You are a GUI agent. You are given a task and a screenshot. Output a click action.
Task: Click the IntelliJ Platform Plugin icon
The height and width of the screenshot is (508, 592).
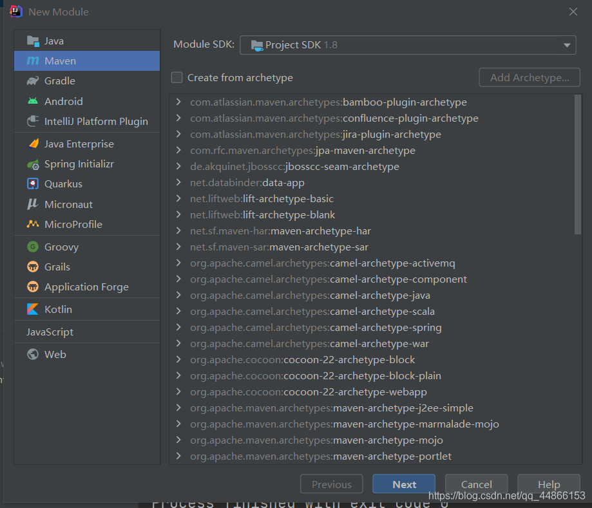coord(33,121)
